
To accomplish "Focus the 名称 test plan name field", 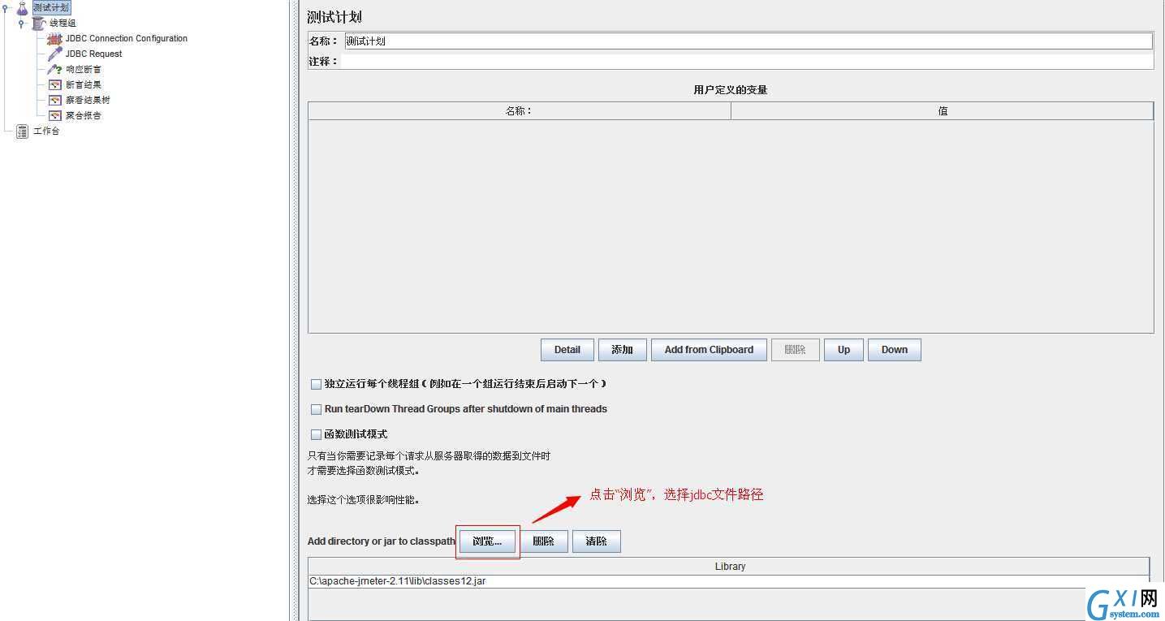I will pos(748,41).
